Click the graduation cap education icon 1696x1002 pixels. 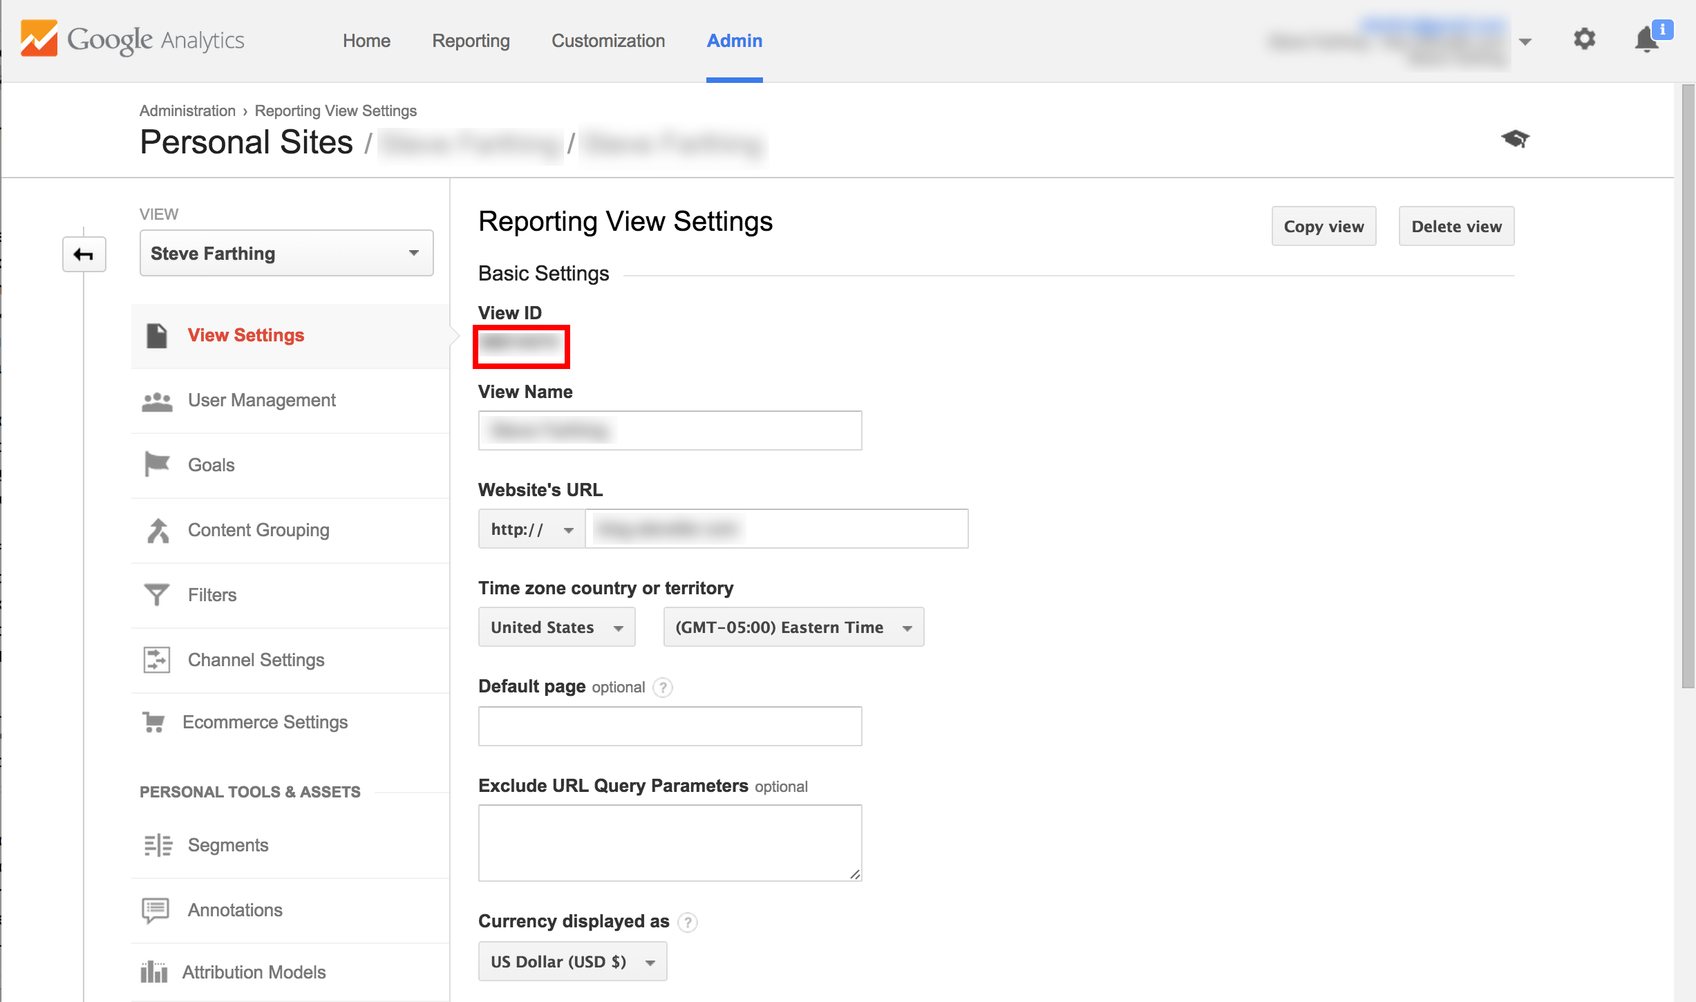pos(1515,139)
